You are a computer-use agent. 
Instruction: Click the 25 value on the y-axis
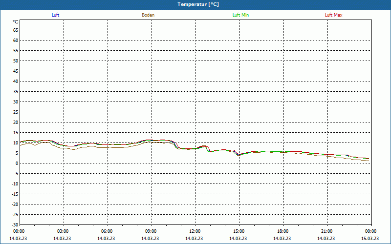(16, 112)
